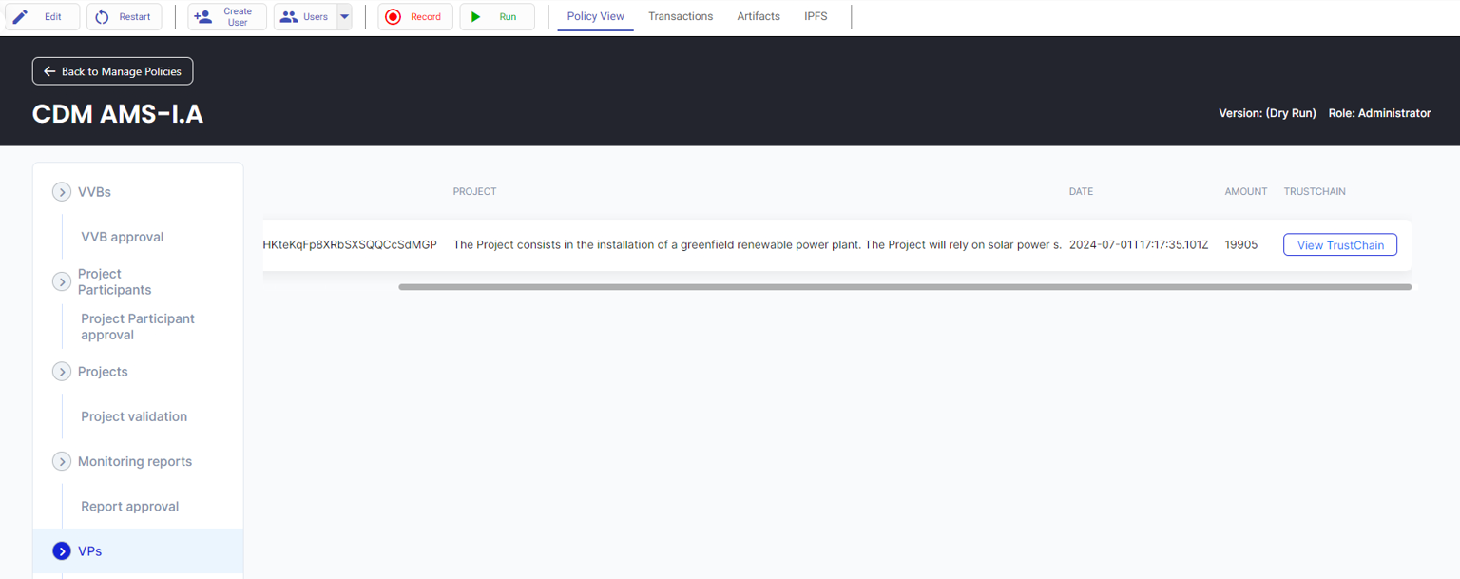This screenshot has width=1460, height=579.
Task: Expand the VVBs step
Action: pyautogui.click(x=62, y=192)
